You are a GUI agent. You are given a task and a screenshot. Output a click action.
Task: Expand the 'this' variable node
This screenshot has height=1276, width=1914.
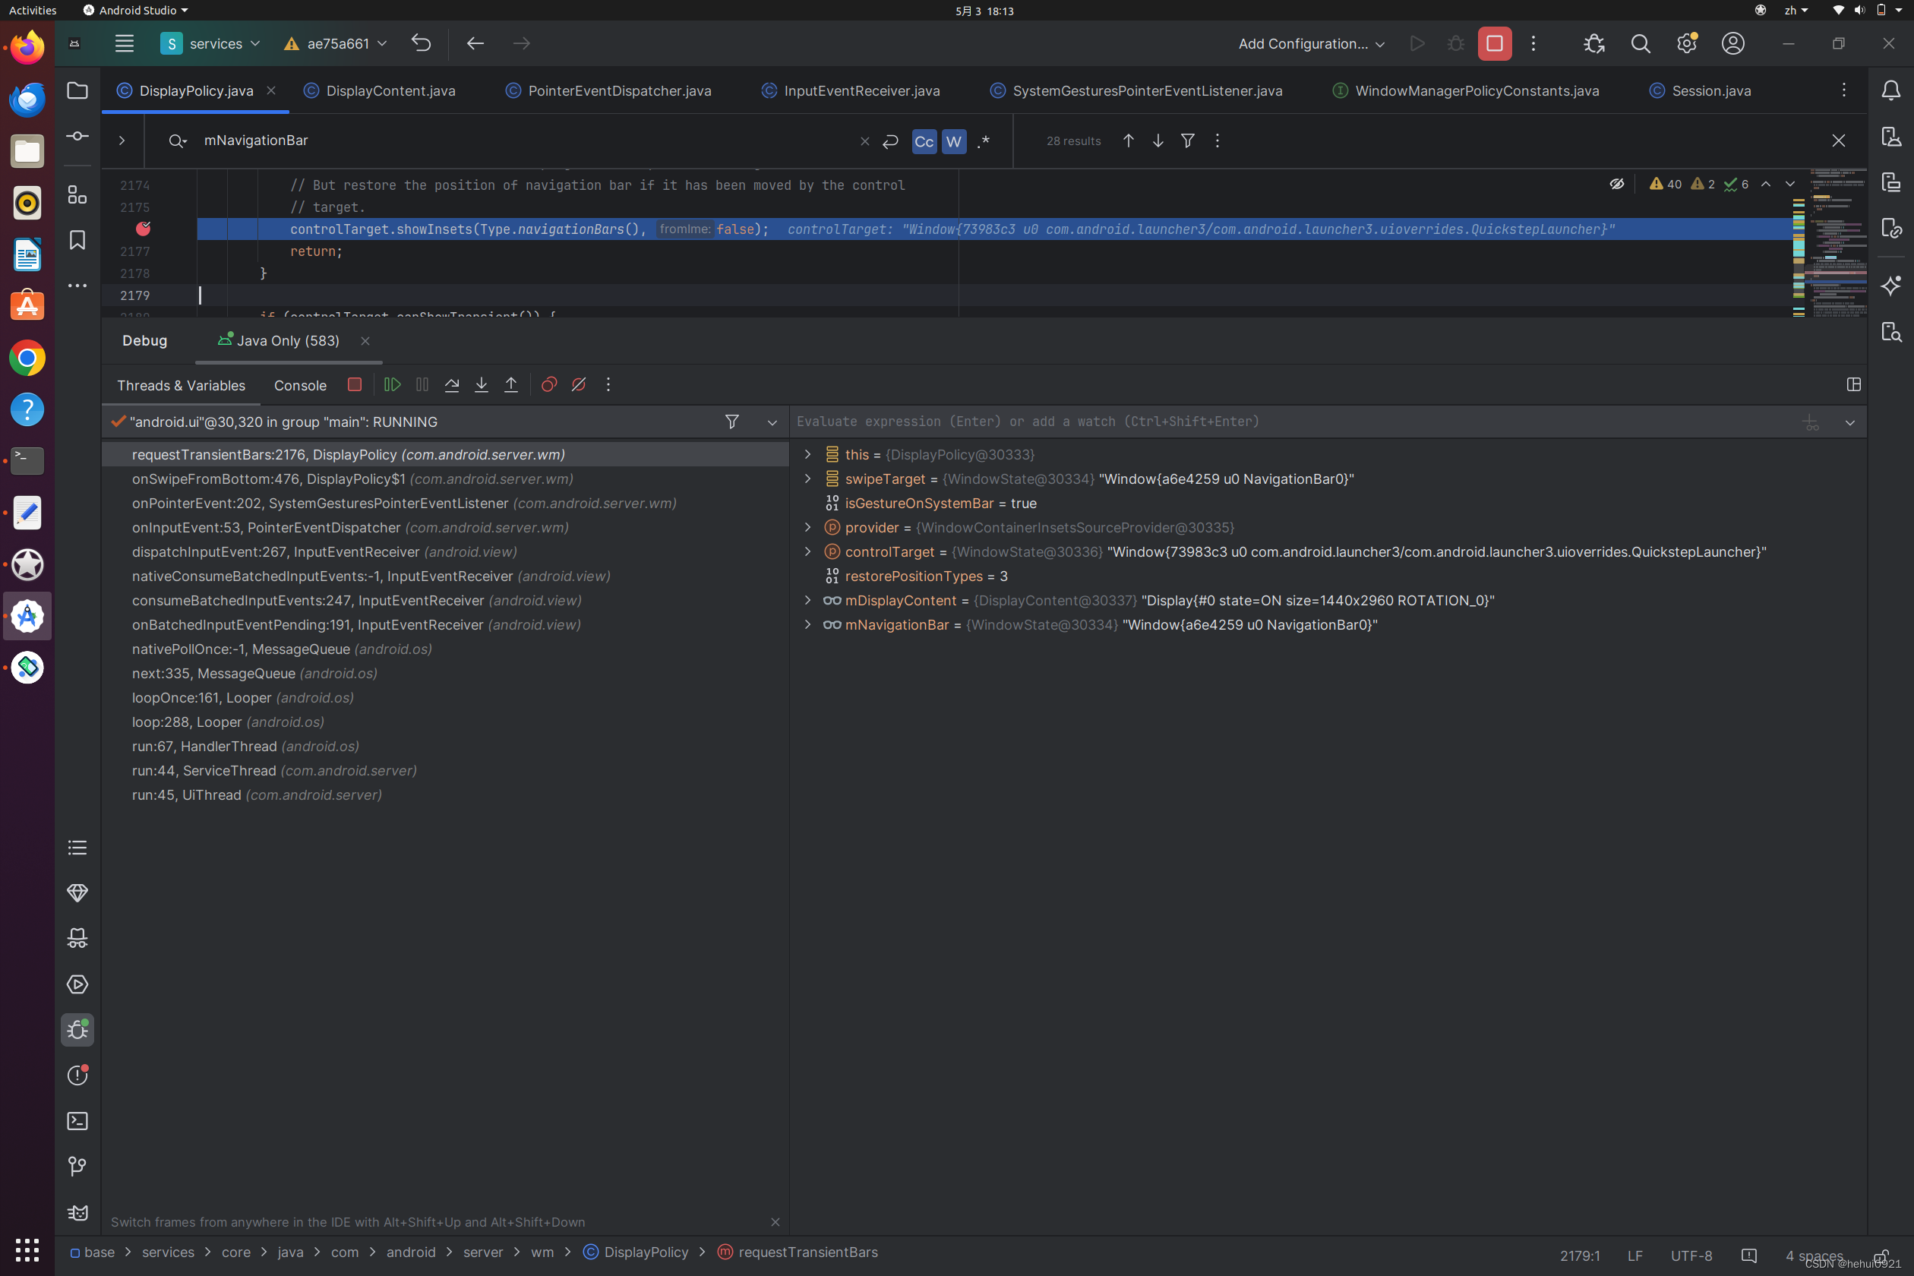[x=807, y=454]
